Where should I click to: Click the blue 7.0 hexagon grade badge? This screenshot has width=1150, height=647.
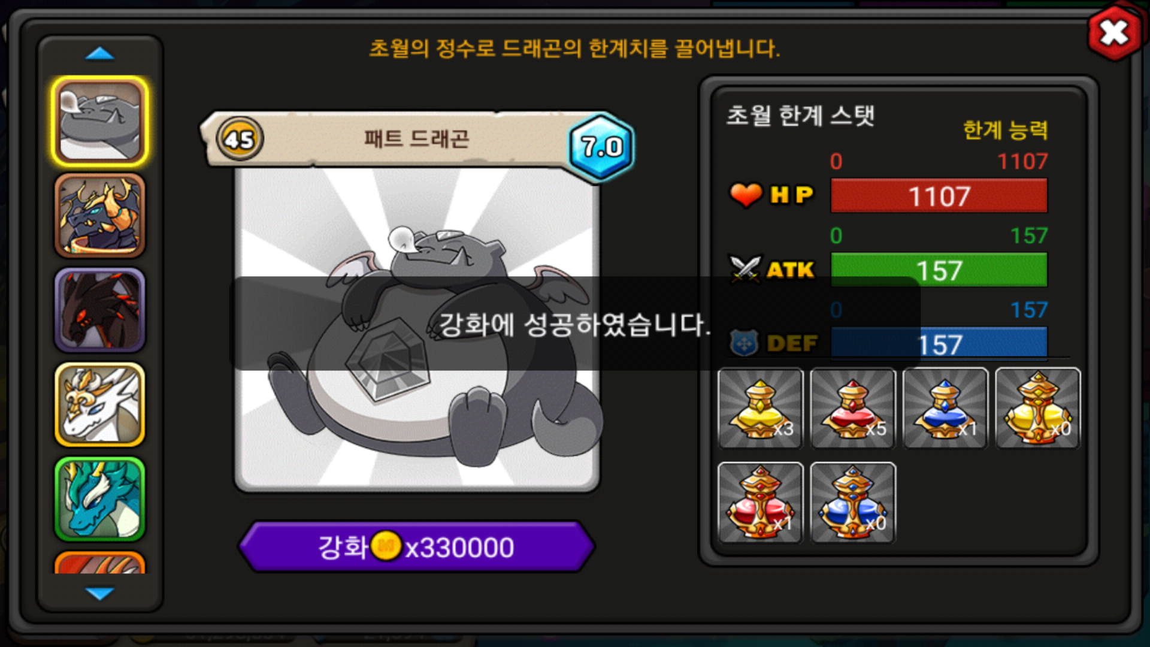(x=601, y=147)
